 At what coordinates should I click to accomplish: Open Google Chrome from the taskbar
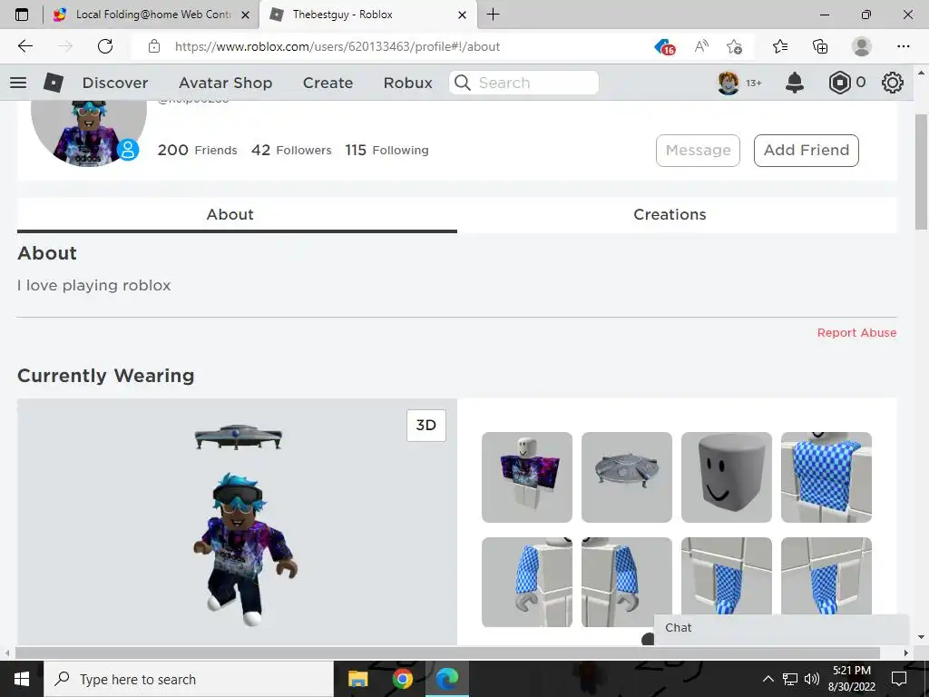(402, 679)
